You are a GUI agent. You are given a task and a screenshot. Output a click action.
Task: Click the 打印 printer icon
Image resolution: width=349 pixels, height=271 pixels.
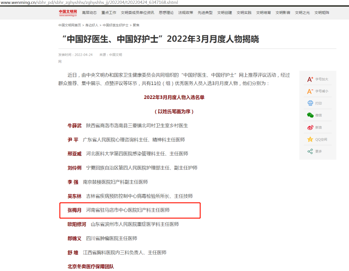310,103
